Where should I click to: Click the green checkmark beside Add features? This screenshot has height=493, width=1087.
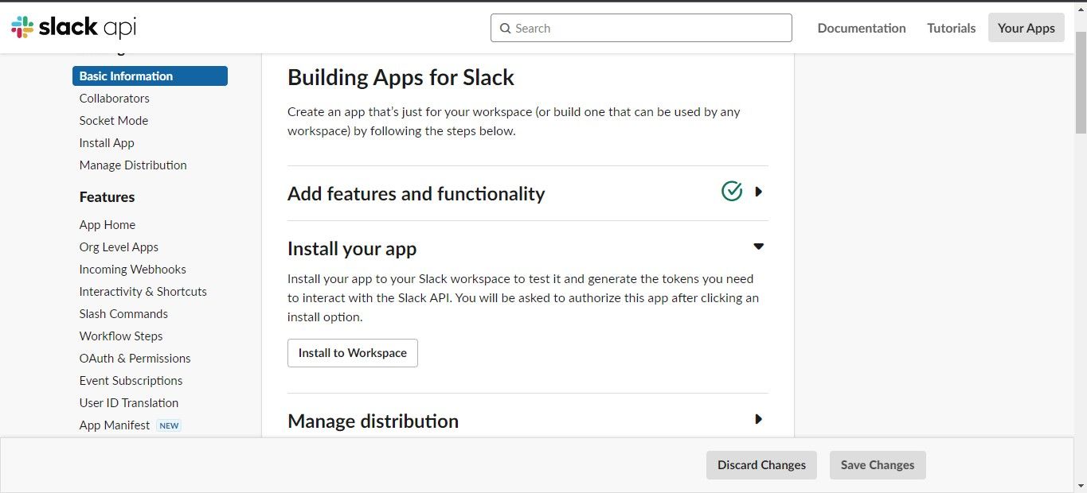(x=731, y=191)
